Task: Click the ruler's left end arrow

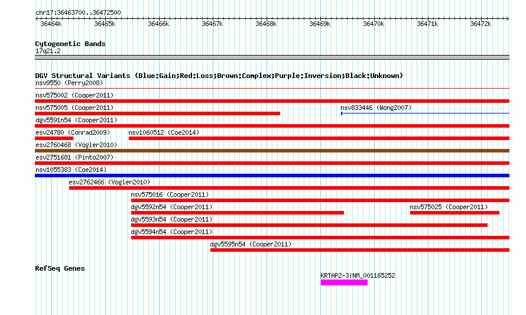Action: 37,19
